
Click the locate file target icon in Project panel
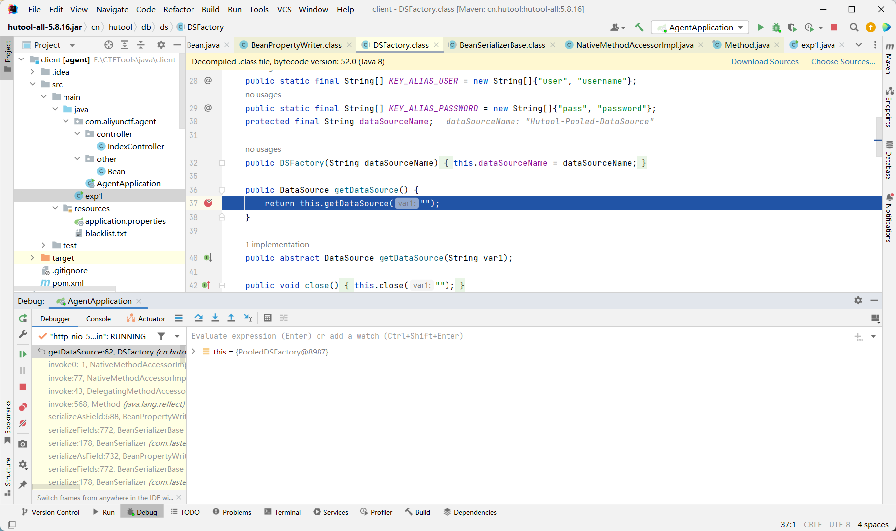[109, 45]
